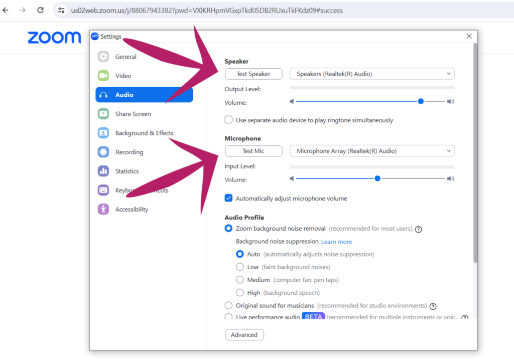Click microphone volume high icon
Screen dimensions: 514x363
coord(451,178)
